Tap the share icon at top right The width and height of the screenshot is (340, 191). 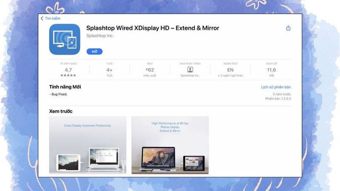pos(288,28)
